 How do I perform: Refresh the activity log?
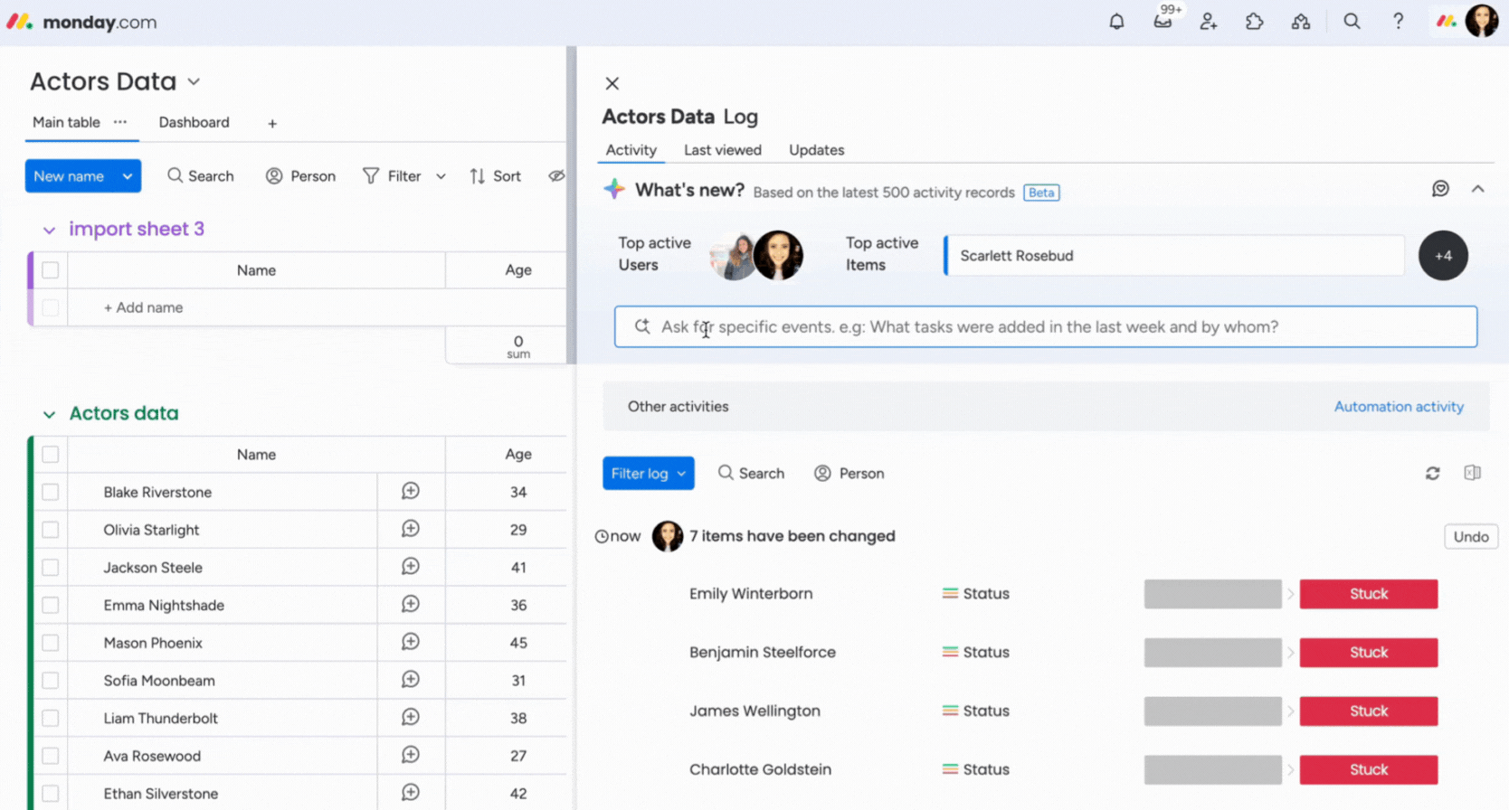coord(1432,473)
